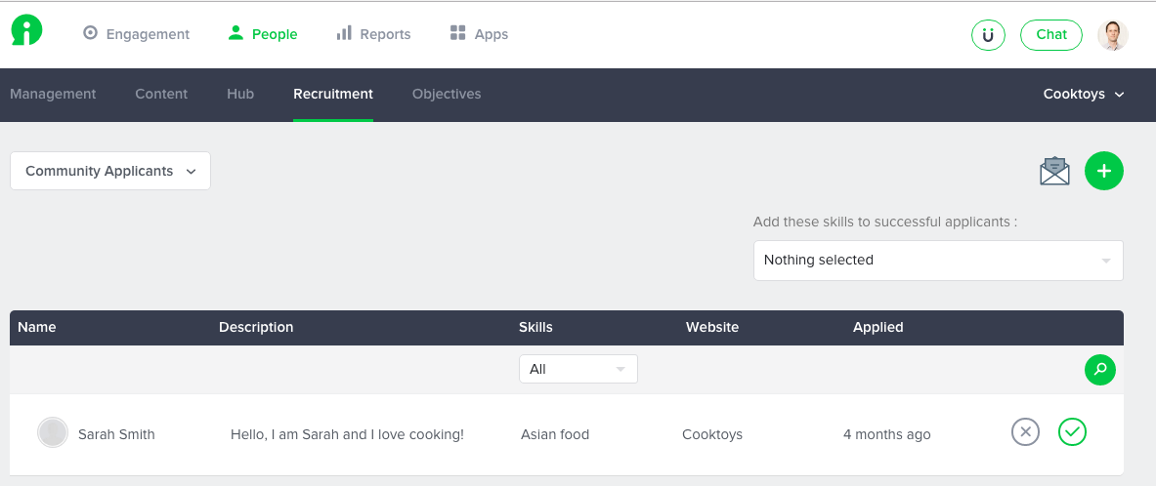Expand the Cooktoys organization switcher

click(1084, 95)
